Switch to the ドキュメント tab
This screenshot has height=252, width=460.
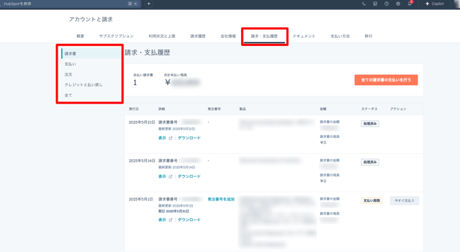[304, 36]
